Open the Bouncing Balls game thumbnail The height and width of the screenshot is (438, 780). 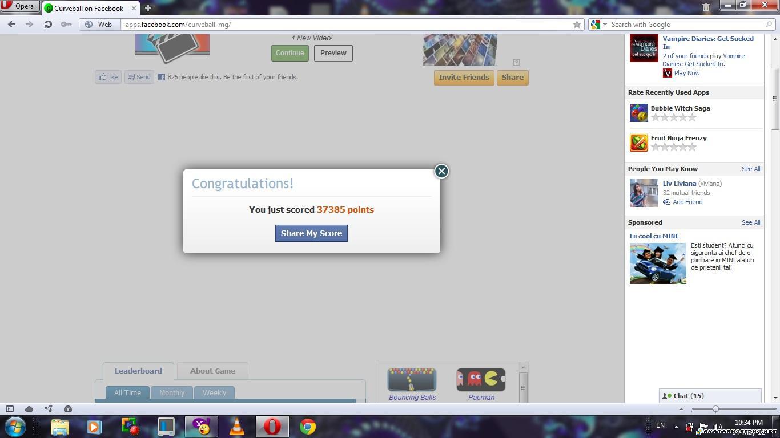pyautogui.click(x=412, y=378)
